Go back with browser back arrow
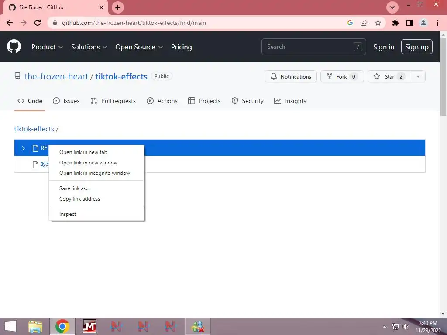The height and width of the screenshot is (335, 447). point(10,23)
